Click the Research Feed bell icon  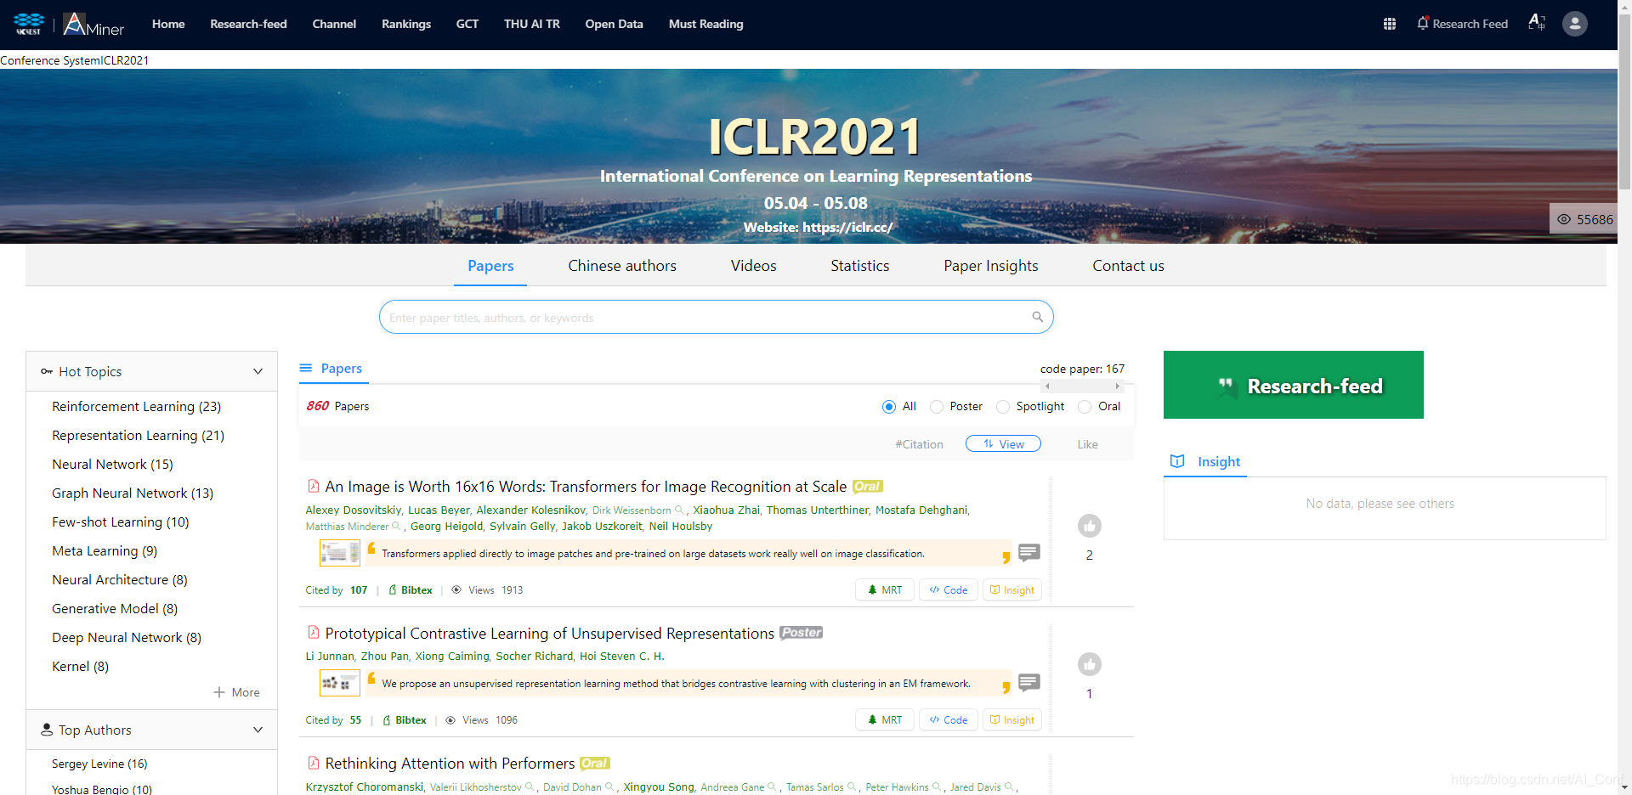[1422, 24]
